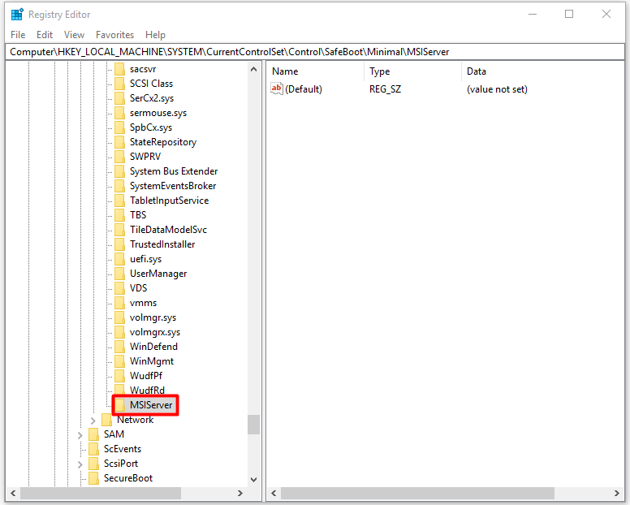Click the WinDefend folder icon

tap(119, 347)
